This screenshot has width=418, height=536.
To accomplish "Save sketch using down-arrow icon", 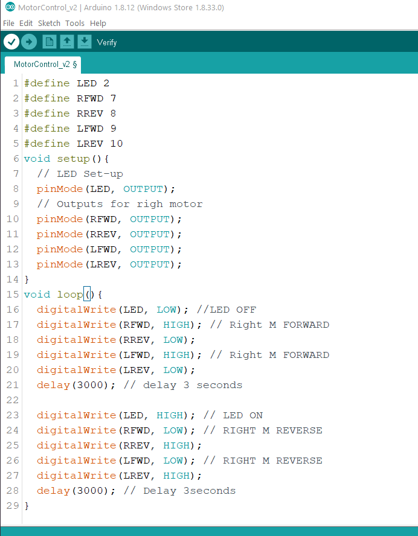I will pyautogui.click(x=85, y=42).
